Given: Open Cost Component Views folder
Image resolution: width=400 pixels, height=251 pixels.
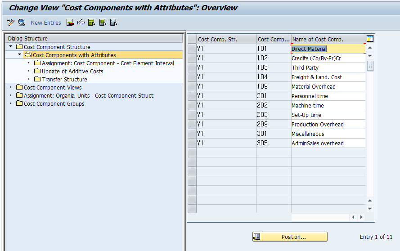Looking at the screenshot, I should pos(49,88).
